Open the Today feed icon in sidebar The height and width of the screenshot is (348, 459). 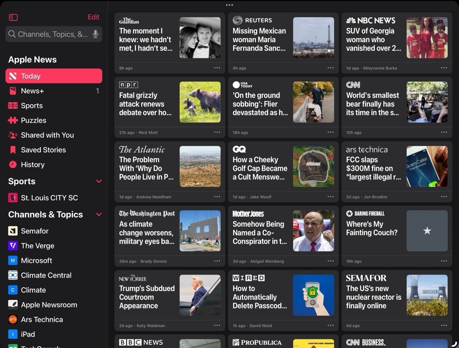pos(13,75)
